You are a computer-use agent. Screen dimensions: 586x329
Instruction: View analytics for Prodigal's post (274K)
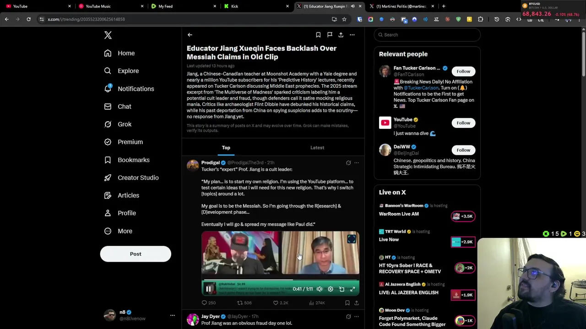coord(317,302)
